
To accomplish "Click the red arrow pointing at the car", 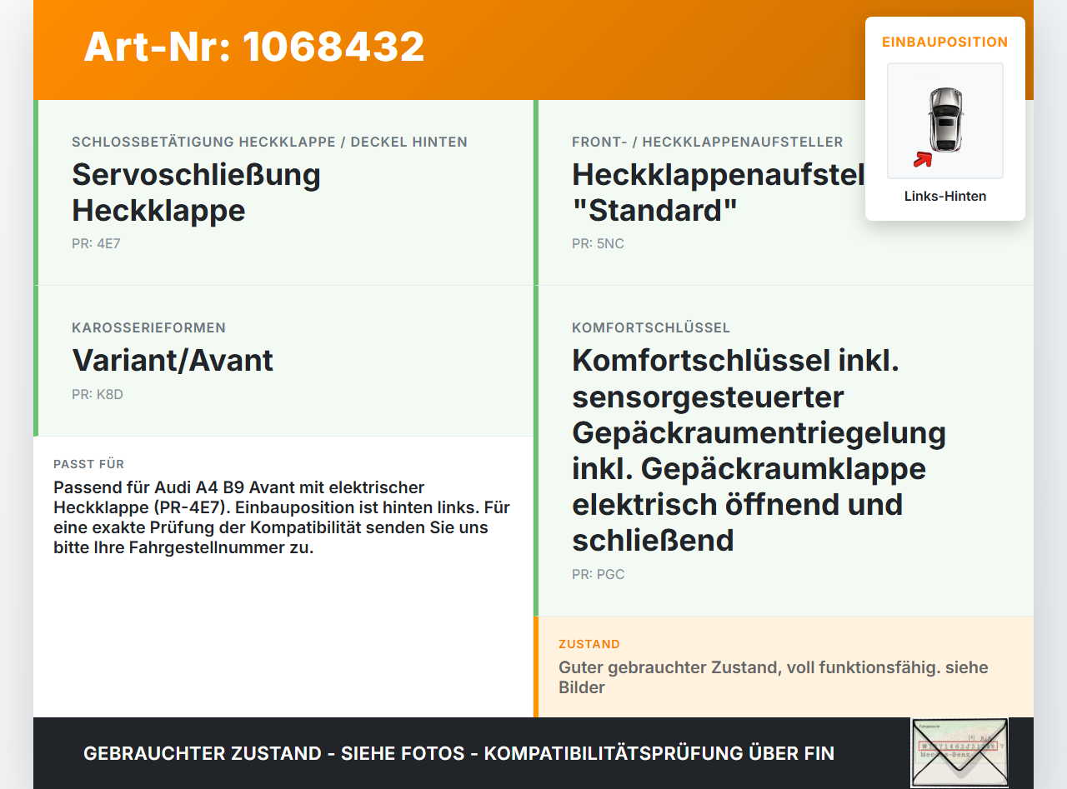I will (x=922, y=159).
